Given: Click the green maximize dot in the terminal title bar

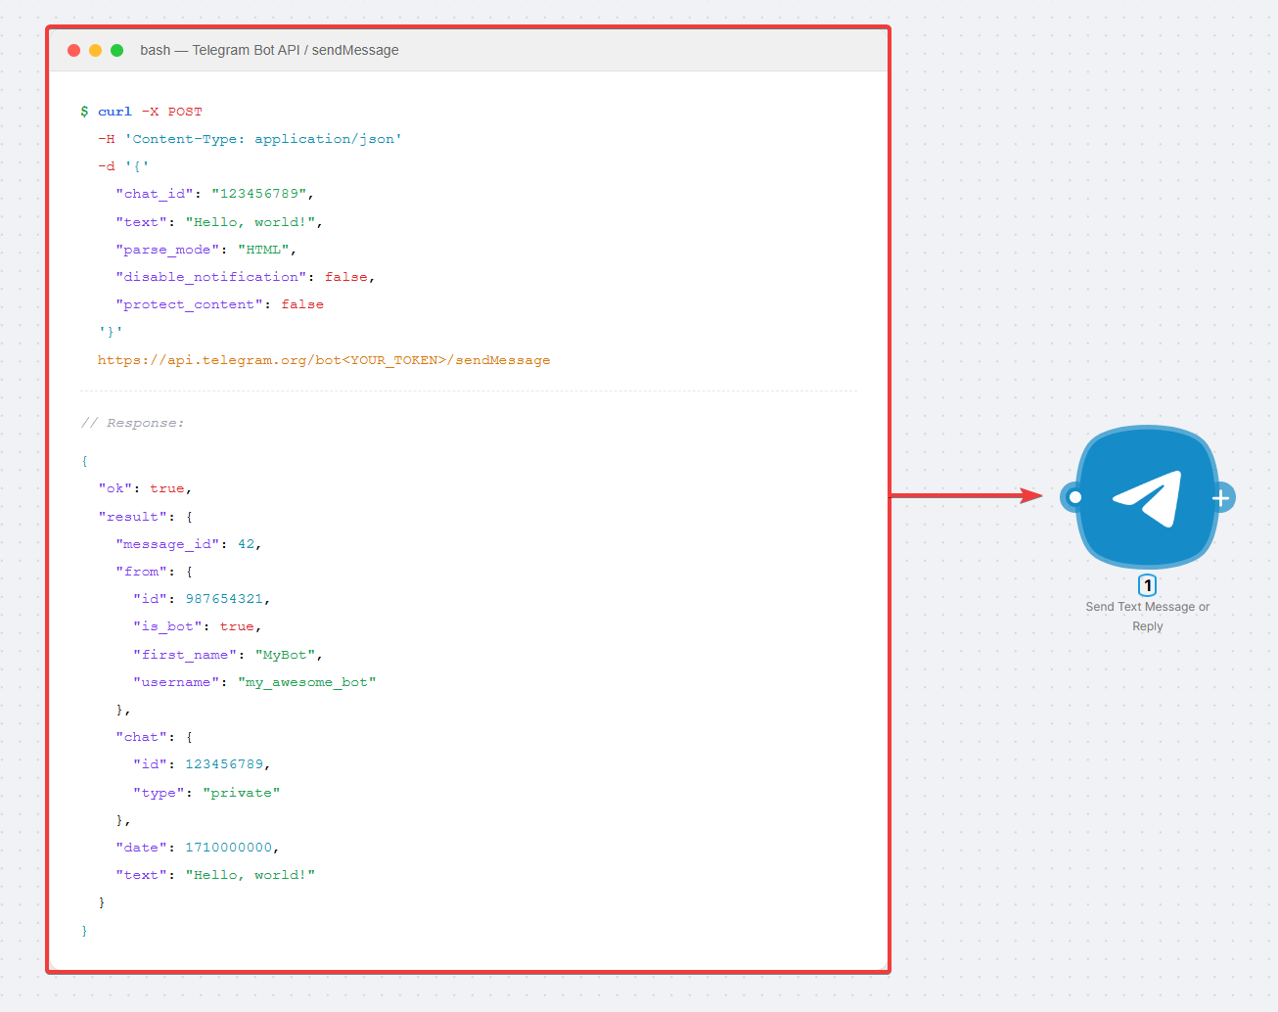Looking at the screenshot, I should (116, 50).
